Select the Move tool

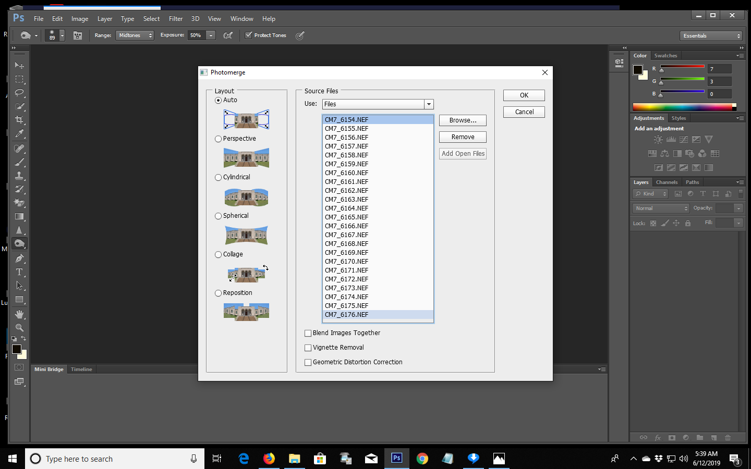[x=19, y=65]
